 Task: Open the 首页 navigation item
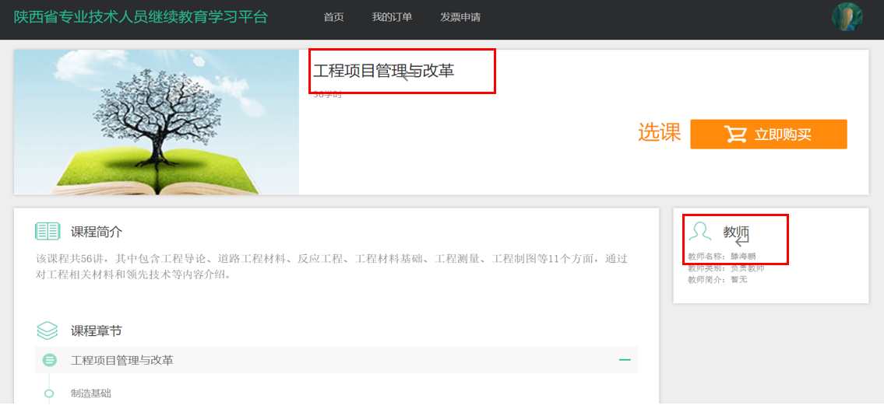[x=333, y=17]
